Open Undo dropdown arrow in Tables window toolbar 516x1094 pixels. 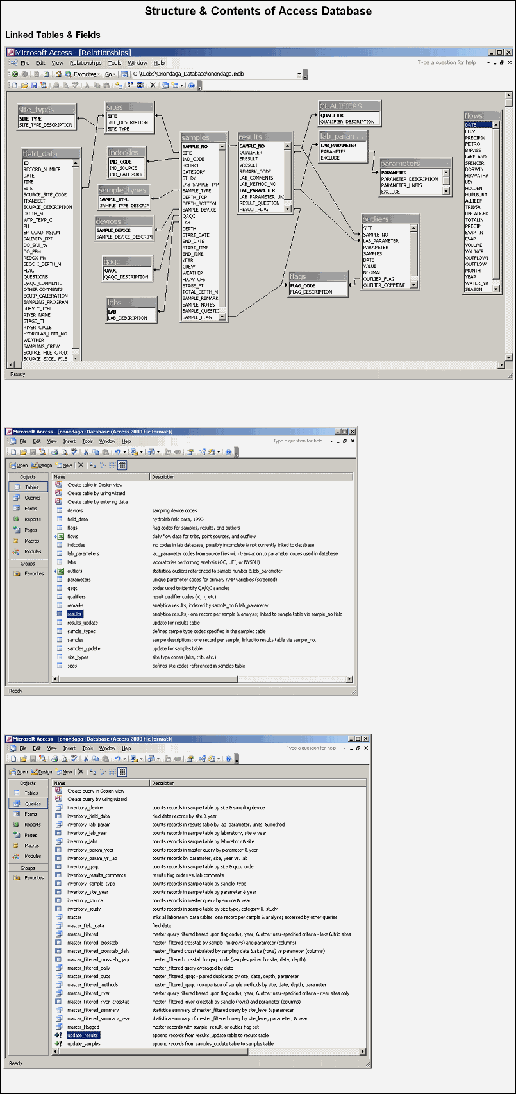click(124, 451)
